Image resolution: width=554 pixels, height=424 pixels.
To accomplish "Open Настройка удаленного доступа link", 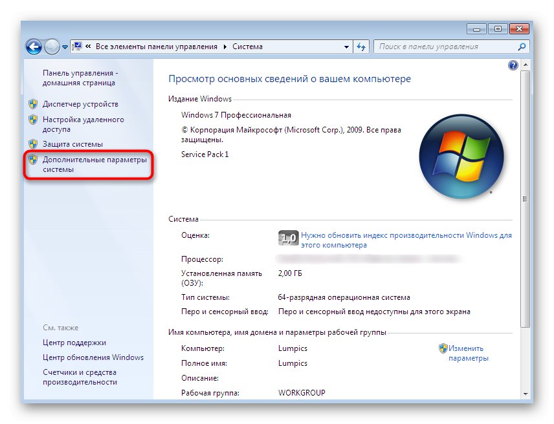I will (83, 125).
